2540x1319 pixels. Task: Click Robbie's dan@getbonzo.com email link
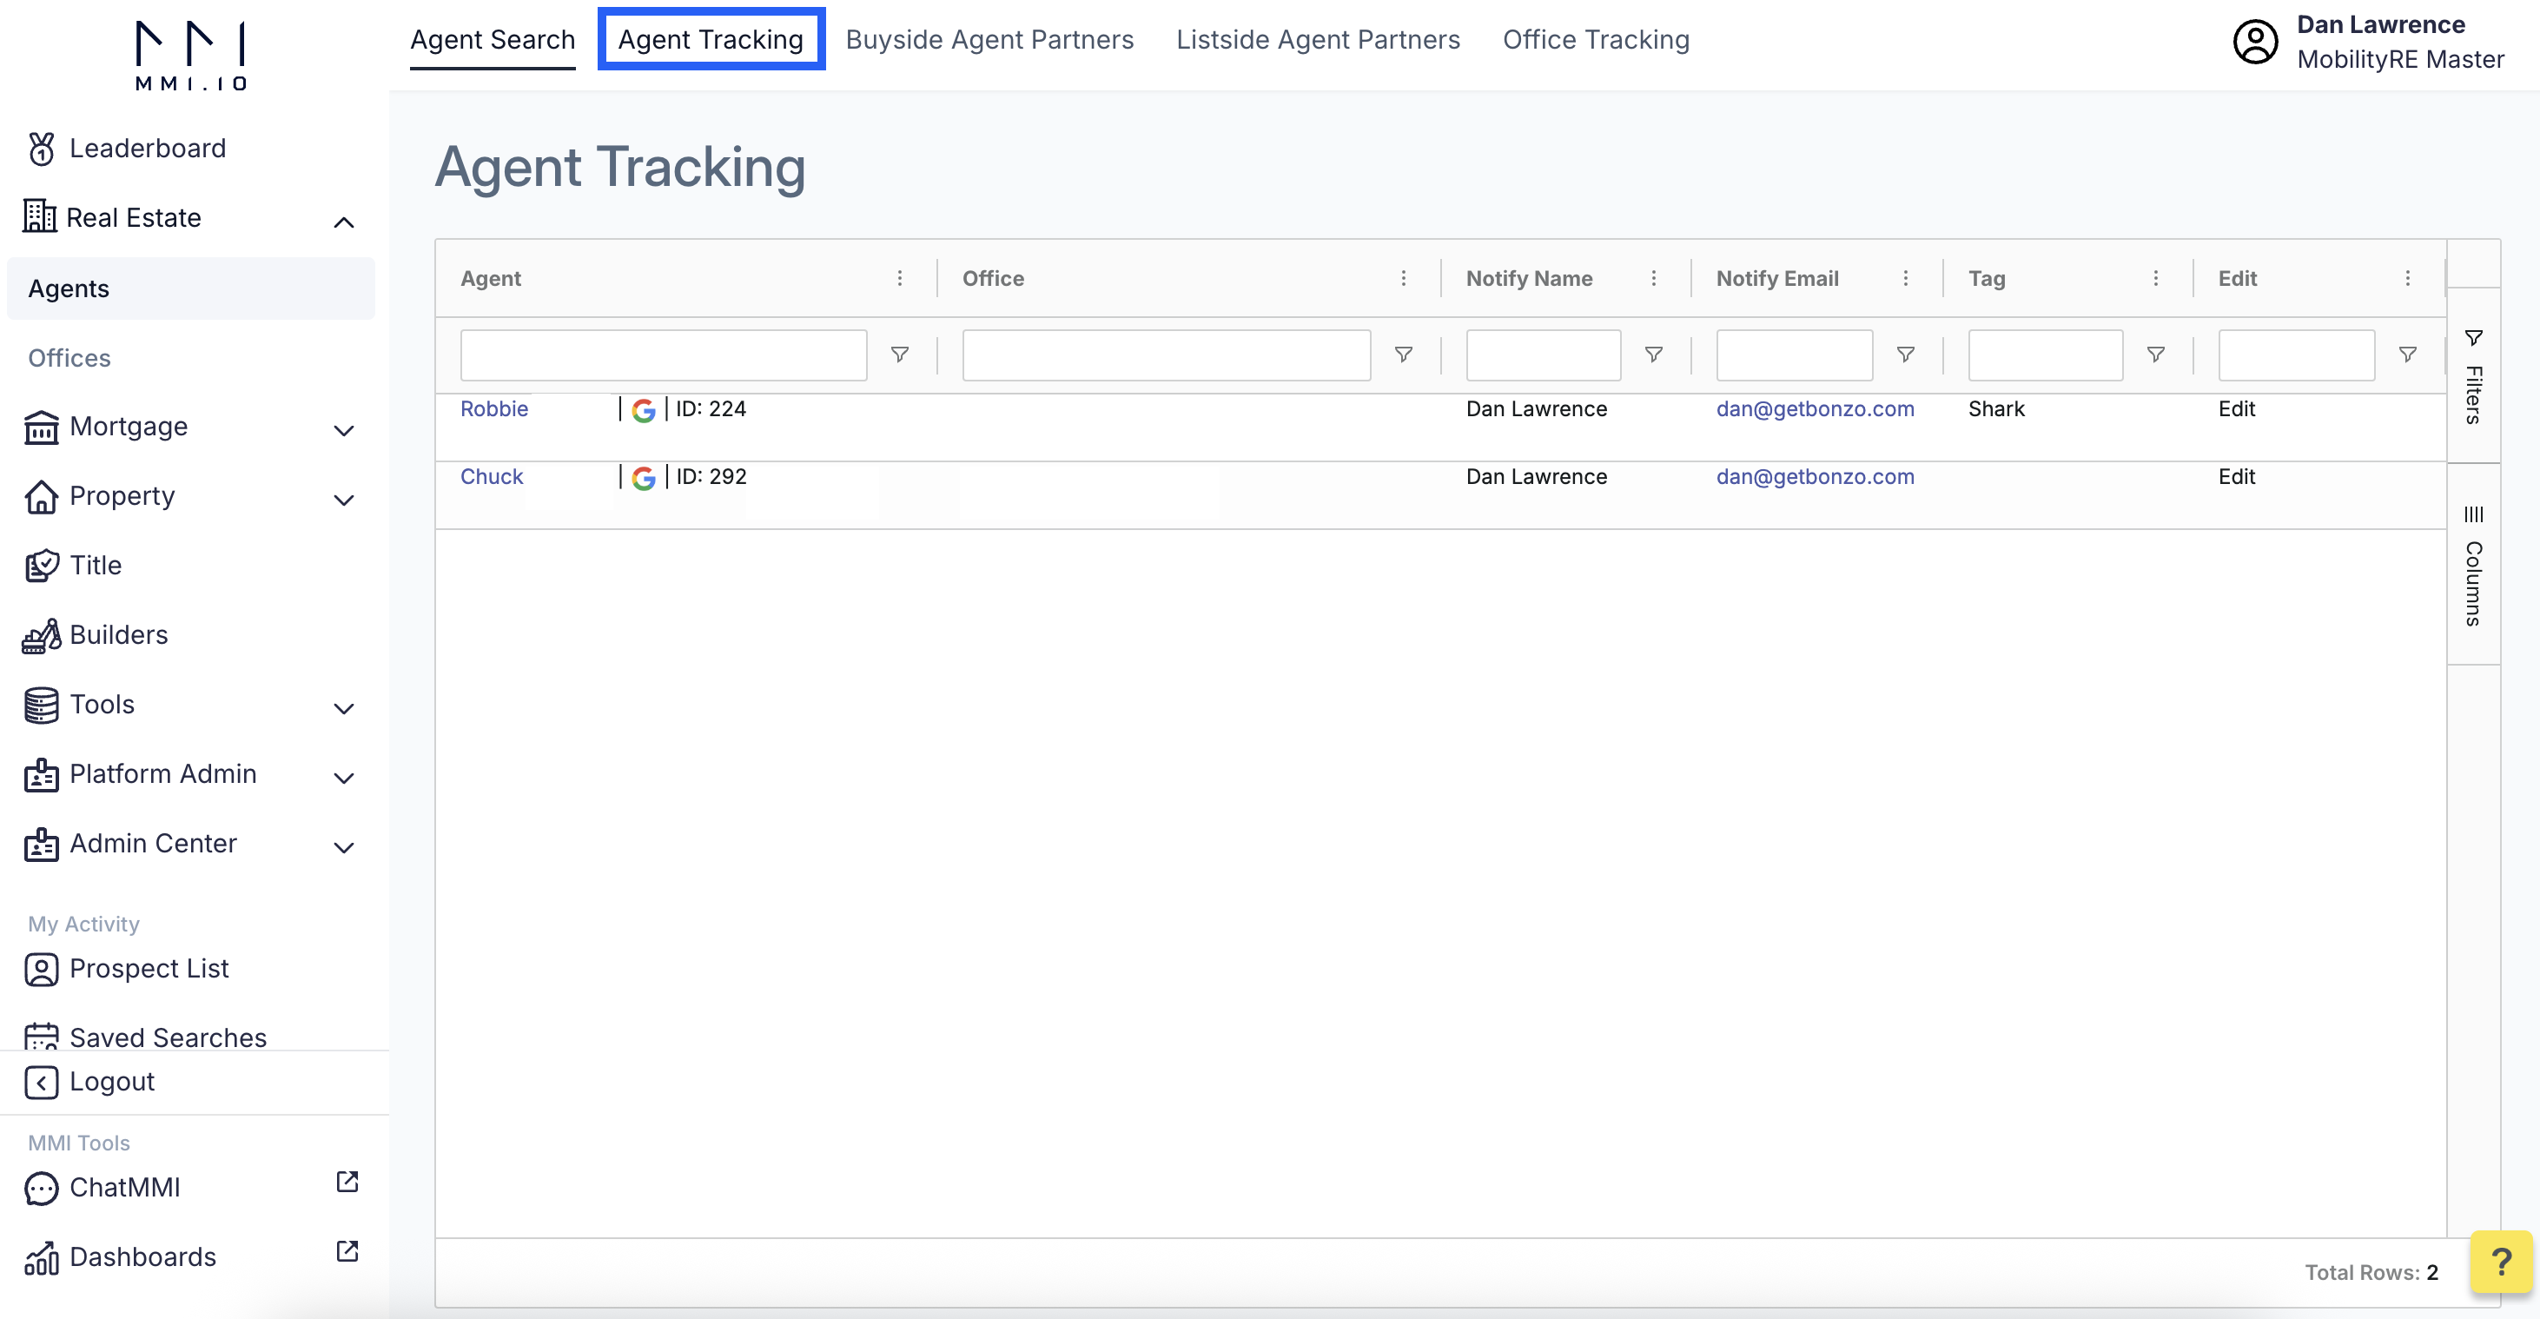(x=1815, y=408)
